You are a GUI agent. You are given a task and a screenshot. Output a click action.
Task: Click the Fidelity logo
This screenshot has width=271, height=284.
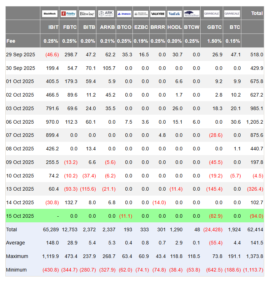point(69,14)
